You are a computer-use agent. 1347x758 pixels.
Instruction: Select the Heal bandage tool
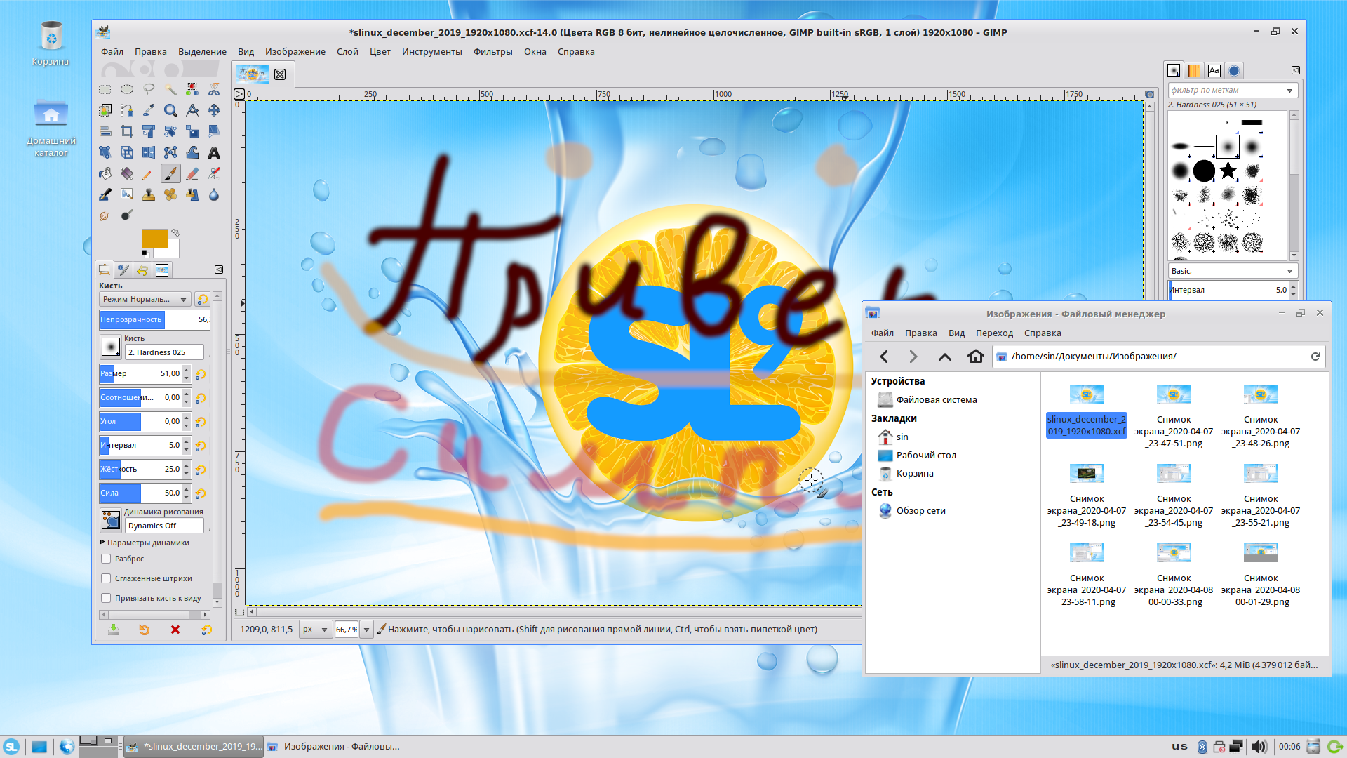pyautogui.click(x=170, y=194)
